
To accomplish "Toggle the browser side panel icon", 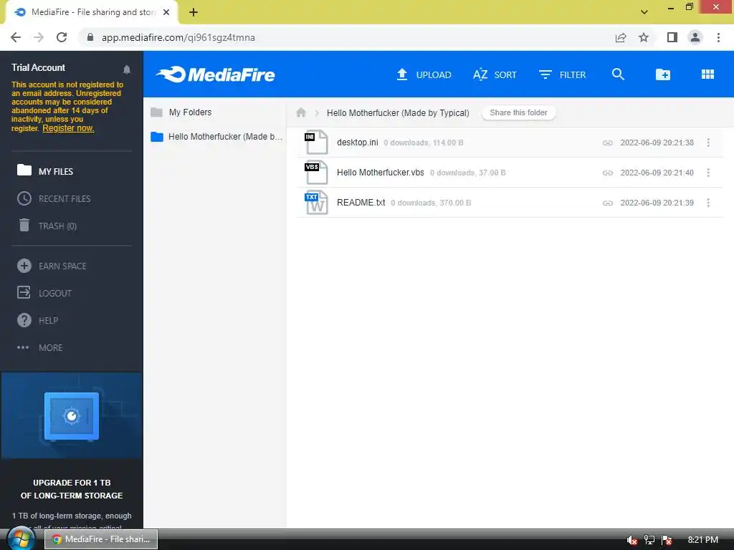I will [672, 37].
